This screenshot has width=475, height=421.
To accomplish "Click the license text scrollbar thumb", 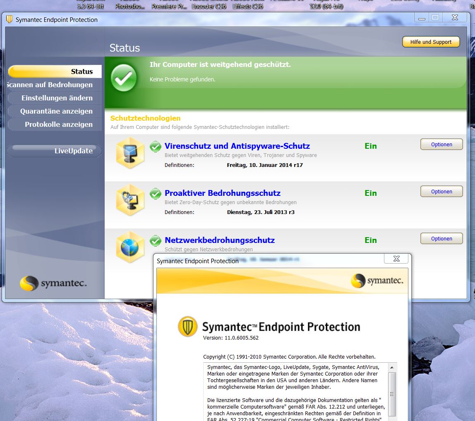I will click(x=392, y=395).
